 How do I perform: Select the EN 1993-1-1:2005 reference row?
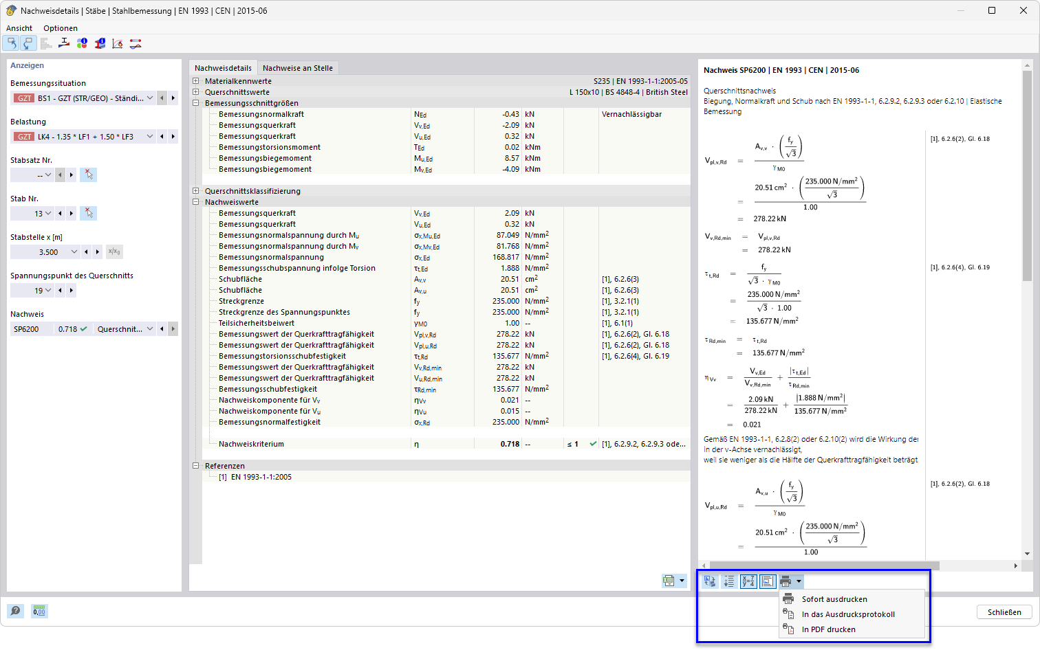click(446, 477)
